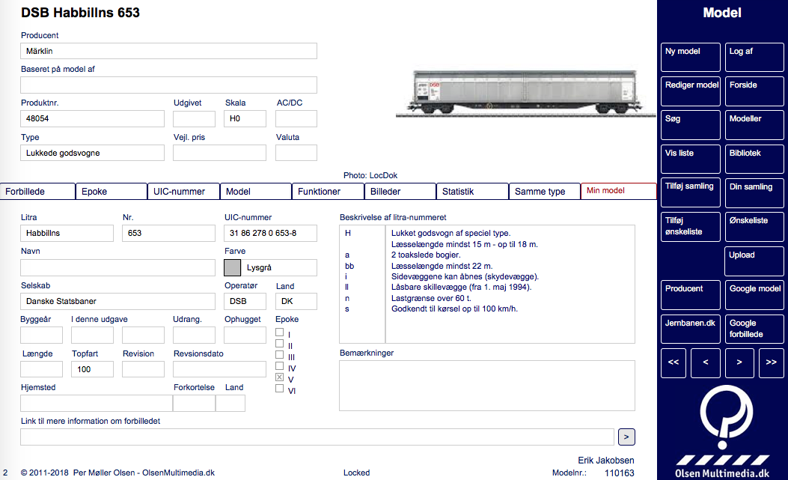Screen dimensions: 788x480
Task: Click the Skala field showing H0
Action: point(245,119)
